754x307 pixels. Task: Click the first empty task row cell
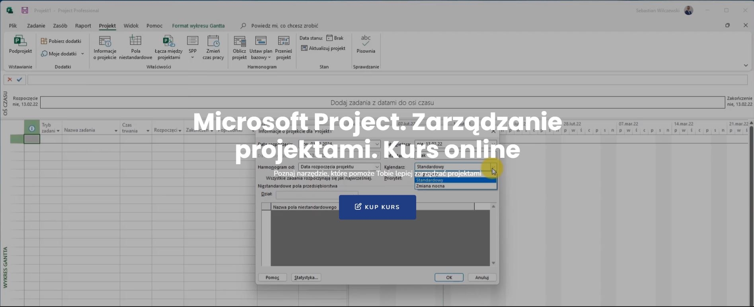(x=32, y=139)
